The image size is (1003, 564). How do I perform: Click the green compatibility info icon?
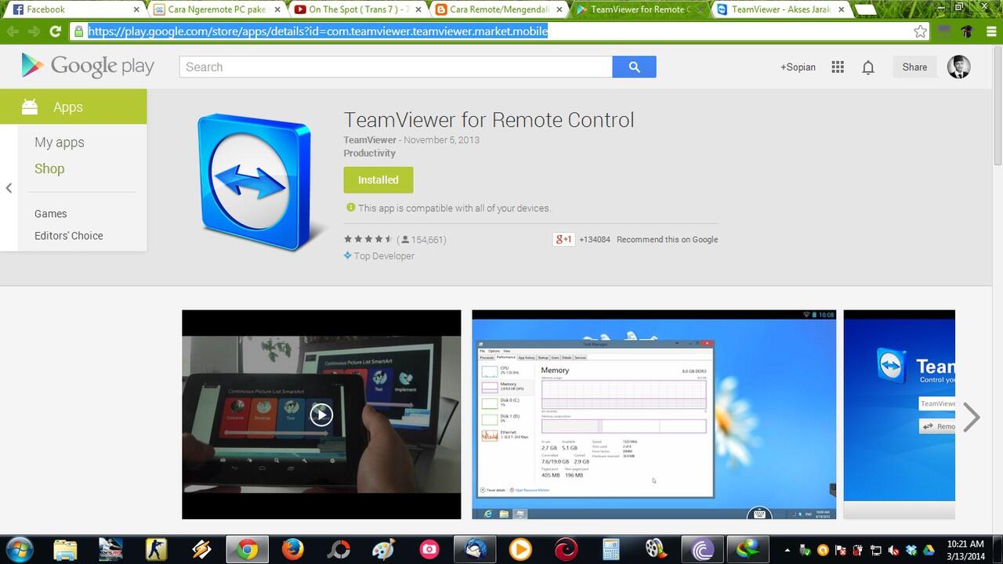click(350, 208)
